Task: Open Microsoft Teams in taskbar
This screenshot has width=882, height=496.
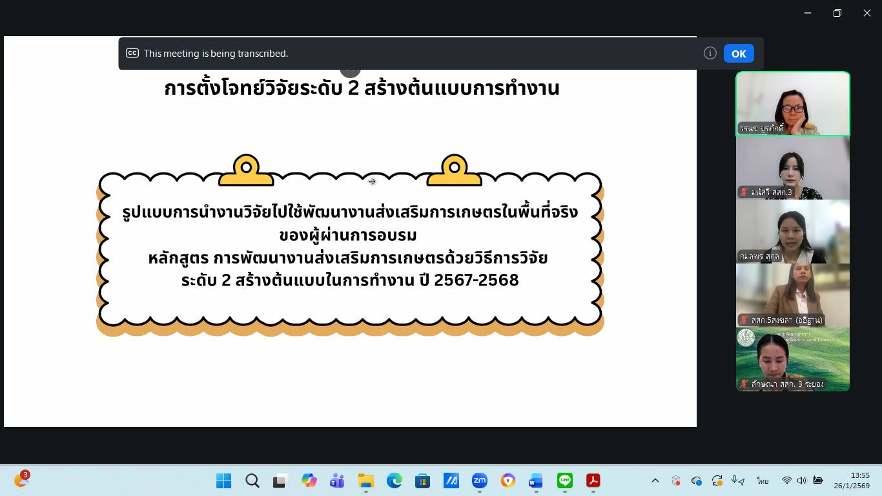Action: pos(337,480)
